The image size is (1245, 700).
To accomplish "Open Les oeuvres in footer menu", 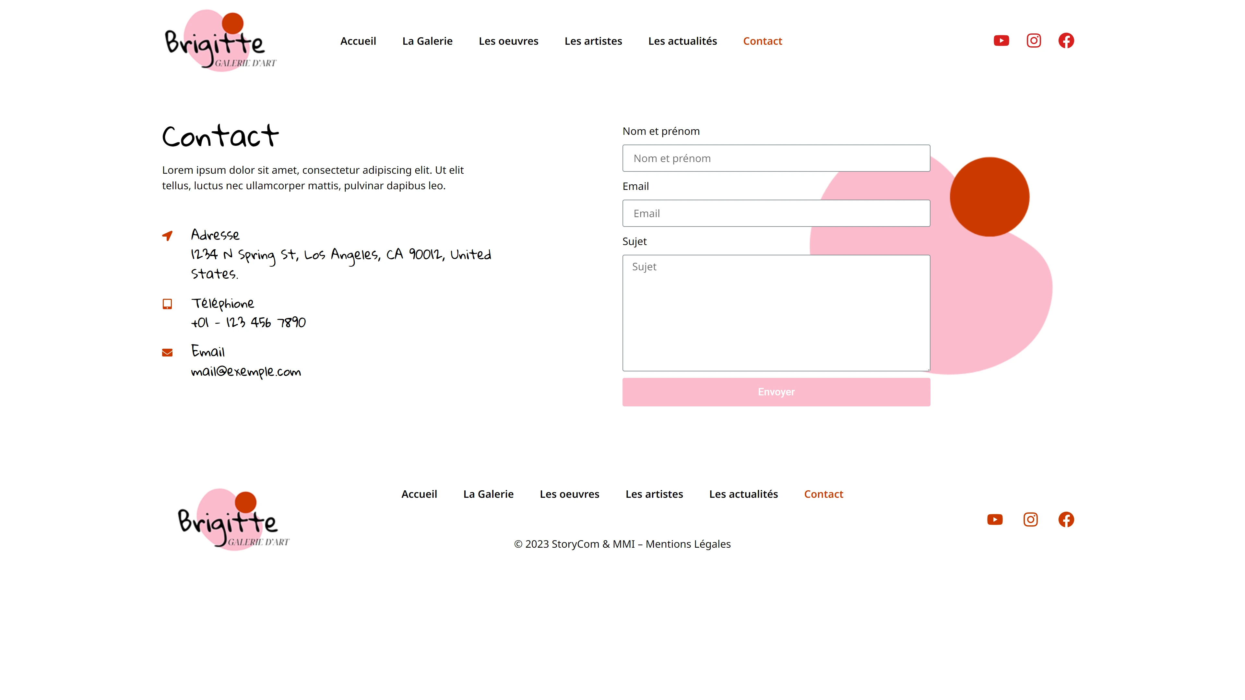I will tap(569, 494).
